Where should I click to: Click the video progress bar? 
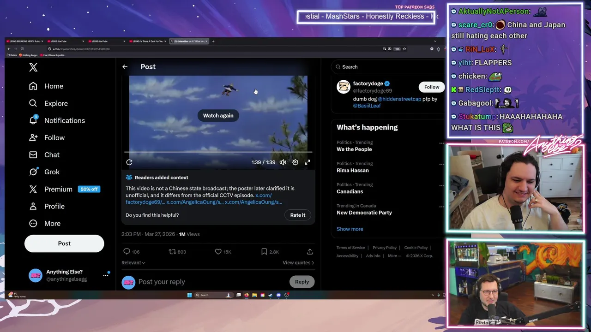point(218,152)
